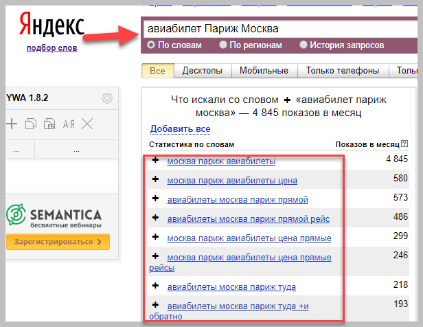
Task: Click the YWA copy phrases icon
Action: pyautogui.click(x=30, y=124)
